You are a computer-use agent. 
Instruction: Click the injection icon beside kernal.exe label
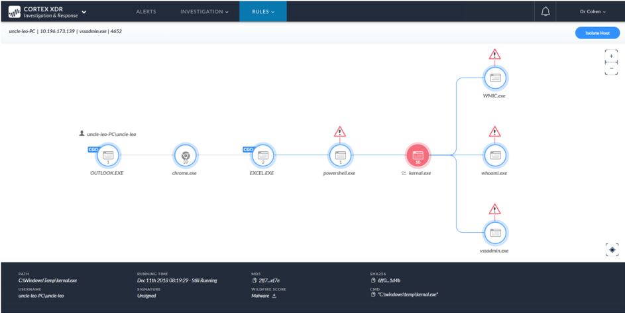click(x=404, y=174)
